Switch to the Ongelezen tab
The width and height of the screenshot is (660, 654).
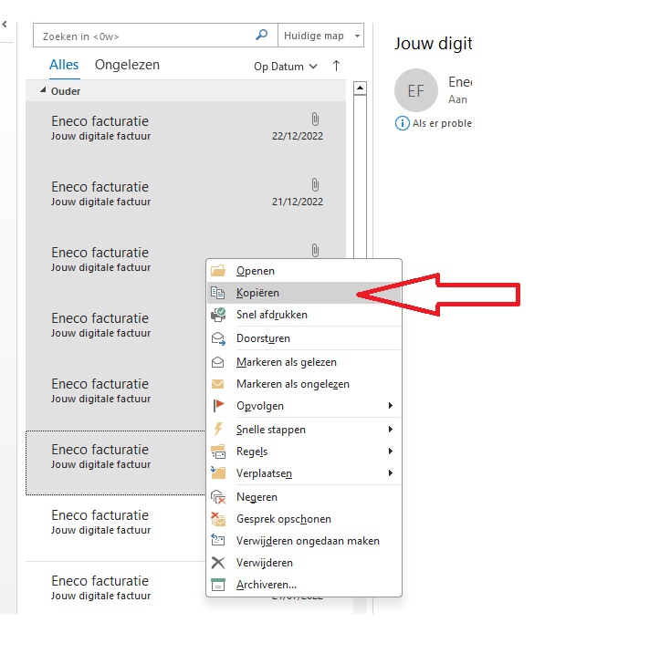click(127, 65)
